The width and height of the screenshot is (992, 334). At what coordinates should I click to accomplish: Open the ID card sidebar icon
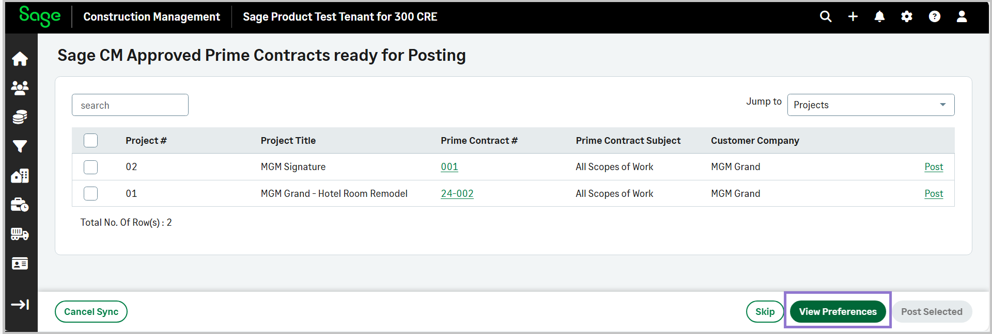(x=20, y=263)
